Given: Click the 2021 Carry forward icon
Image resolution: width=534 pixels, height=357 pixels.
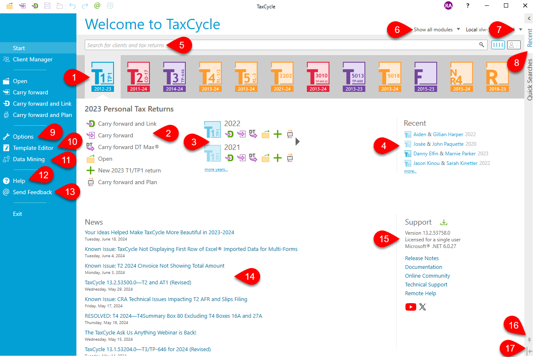Looking at the screenshot, I should point(241,158).
